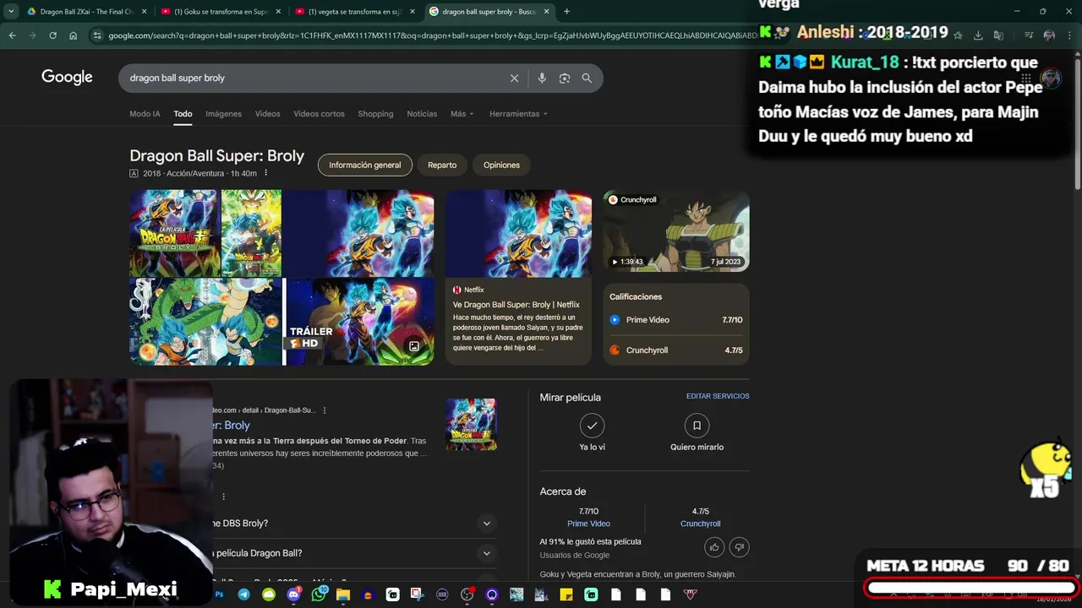Open OBS Studio from the taskbar

click(x=467, y=594)
